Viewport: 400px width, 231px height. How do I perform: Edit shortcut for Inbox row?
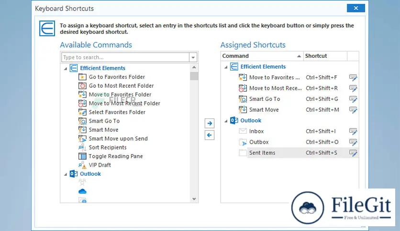point(353,131)
